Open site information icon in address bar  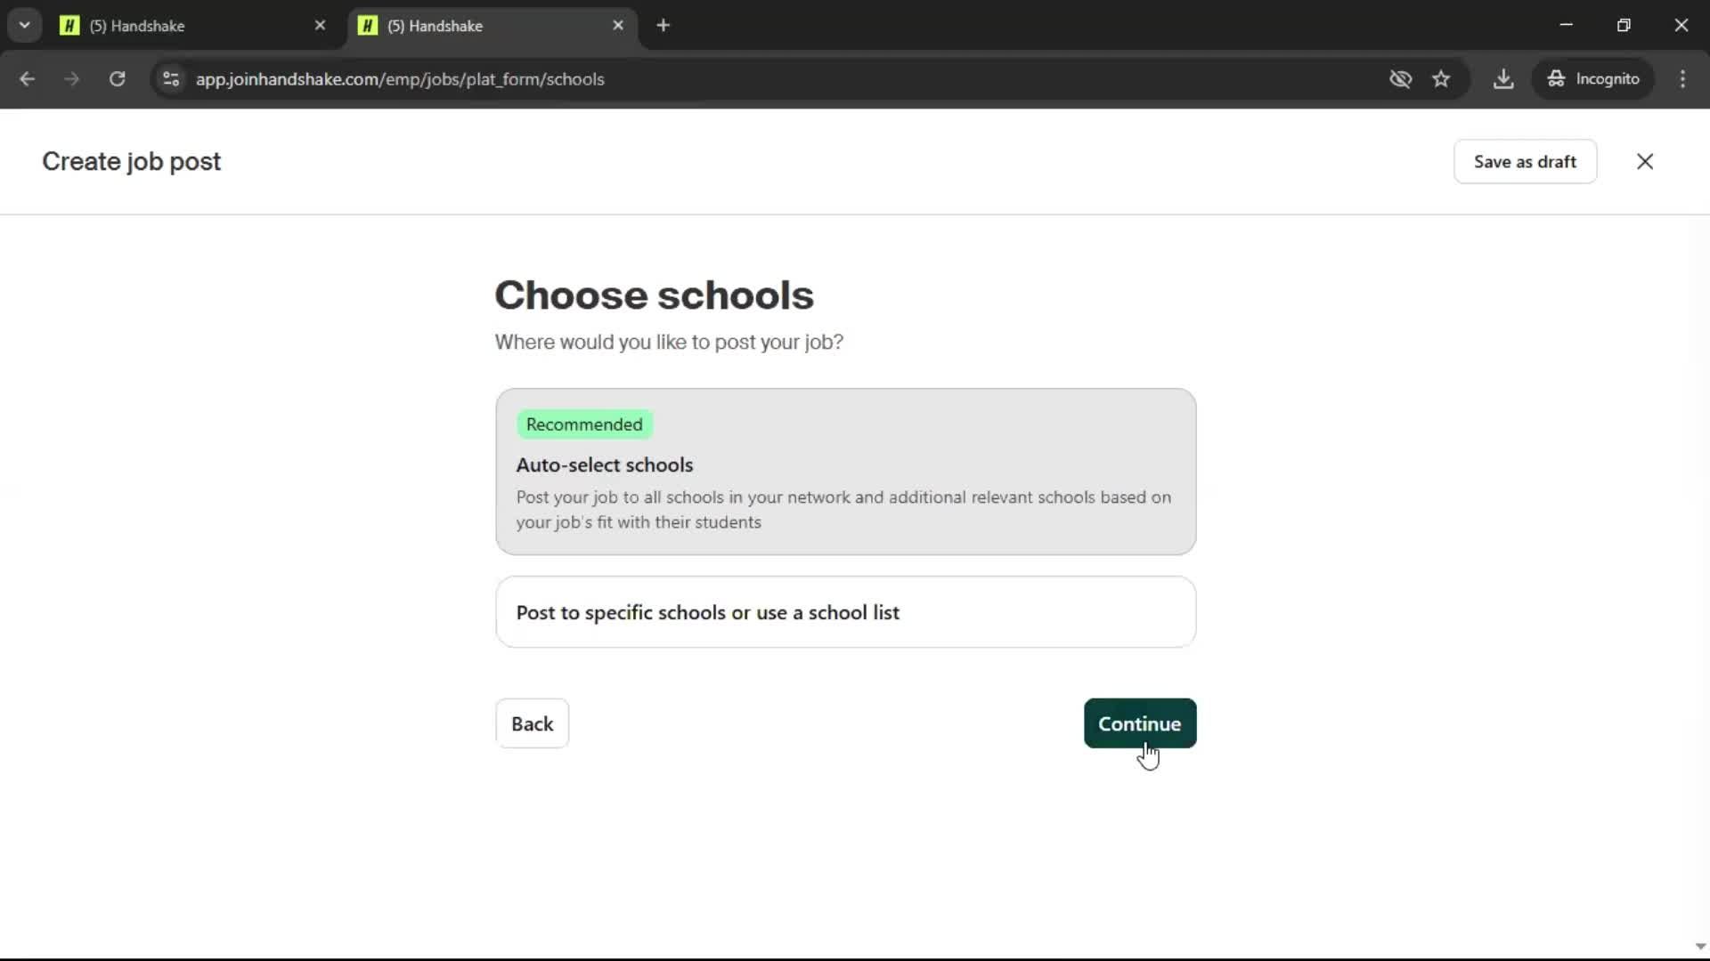pos(171,79)
